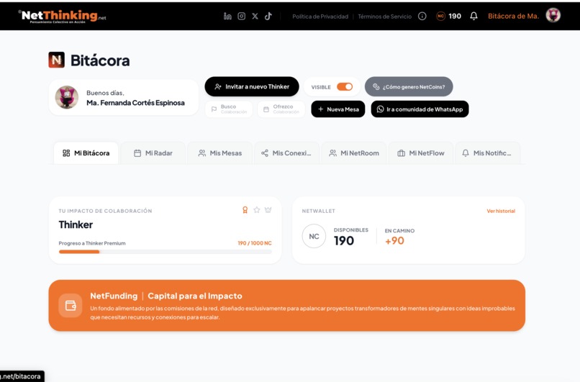Viewport: 580px width, 382px height.
Task: Click the orange N Bitácora icon
Action: pyautogui.click(x=56, y=60)
